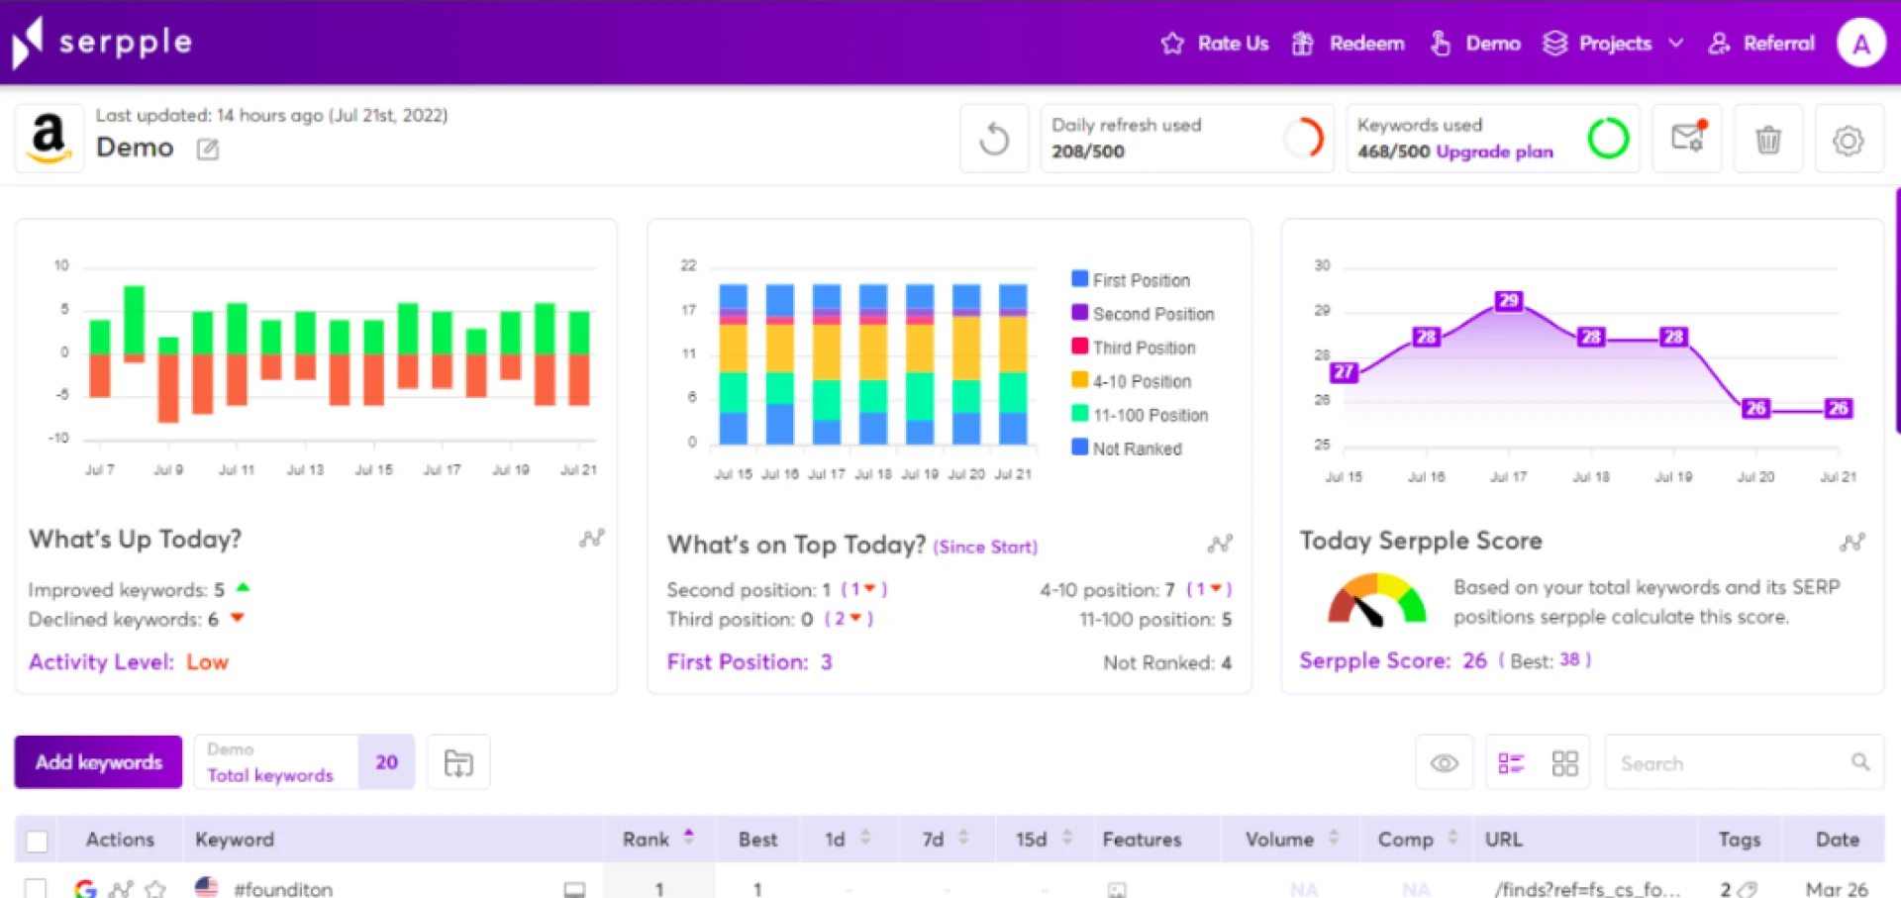The image size is (1901, 898).
Task: Open notifications via the envelope icon
Action: click(1687, 139)
